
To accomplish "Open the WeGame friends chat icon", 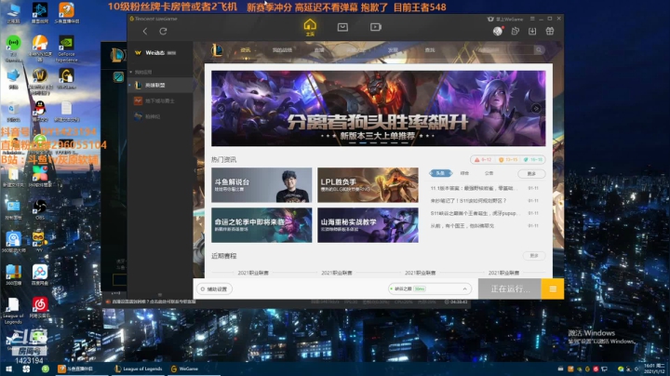I will [516, 32].
